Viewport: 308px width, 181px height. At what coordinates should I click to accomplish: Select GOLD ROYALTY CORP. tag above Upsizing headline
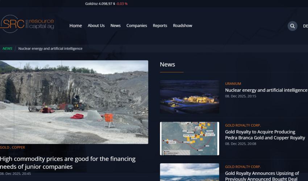pyautogui.click(x=243, y=167)
